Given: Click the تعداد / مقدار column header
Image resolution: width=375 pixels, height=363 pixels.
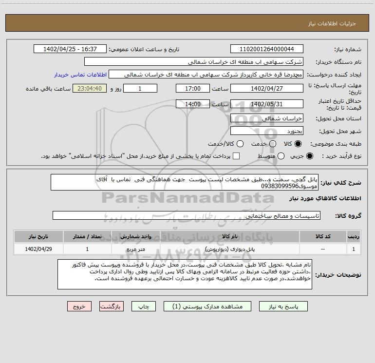Looking at the screenshot, I should [x=87, y=237].
